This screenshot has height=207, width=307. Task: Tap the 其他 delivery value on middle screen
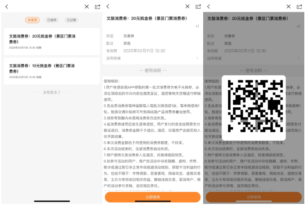[x=127, y=43]
